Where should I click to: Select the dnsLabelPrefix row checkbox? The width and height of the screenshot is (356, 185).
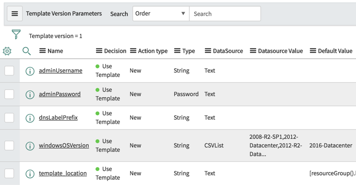[9, 118]
